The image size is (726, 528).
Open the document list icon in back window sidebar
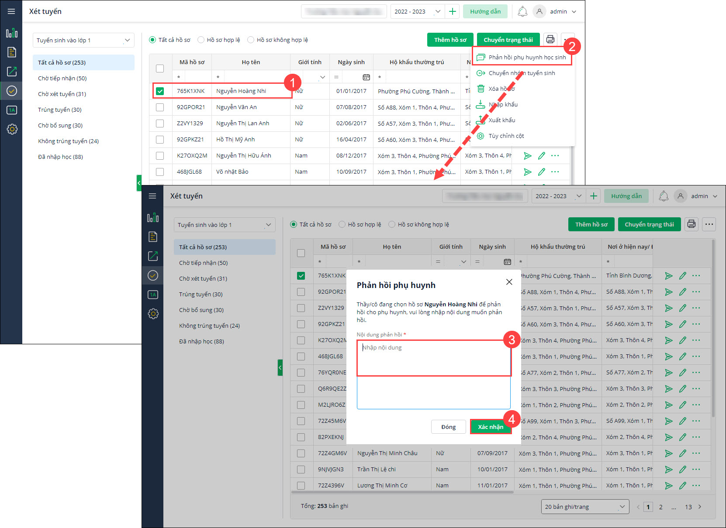click(x=12, y=52)
